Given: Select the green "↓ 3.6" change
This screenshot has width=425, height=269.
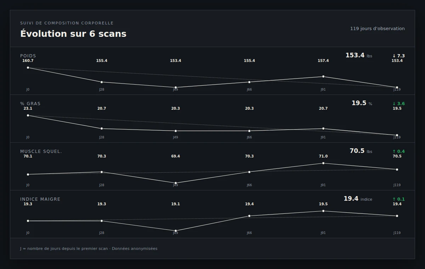Looking at the screenshot, I should click(x=398, y=104).
